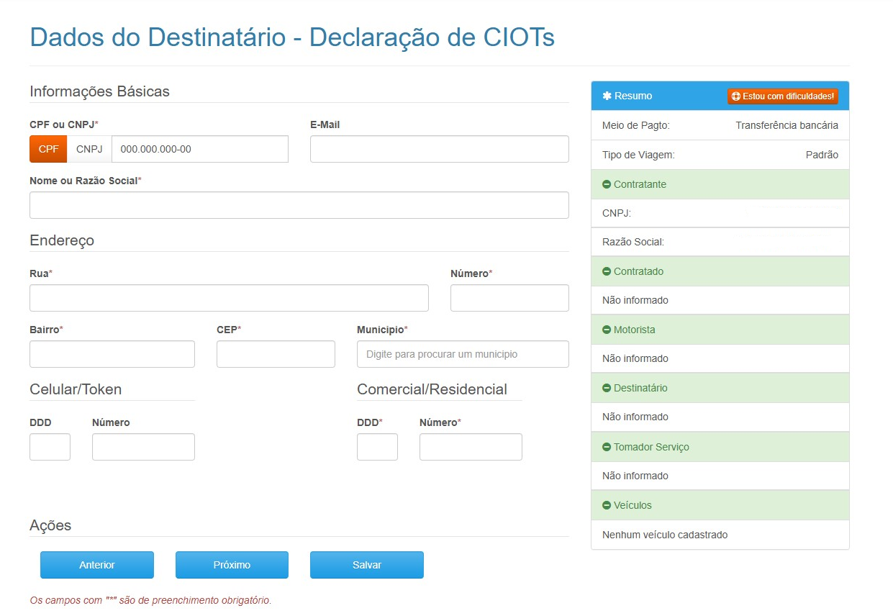This screenshot has width=893, height=616.
Task: Focus the CEP input field
Action: [276, 354]
